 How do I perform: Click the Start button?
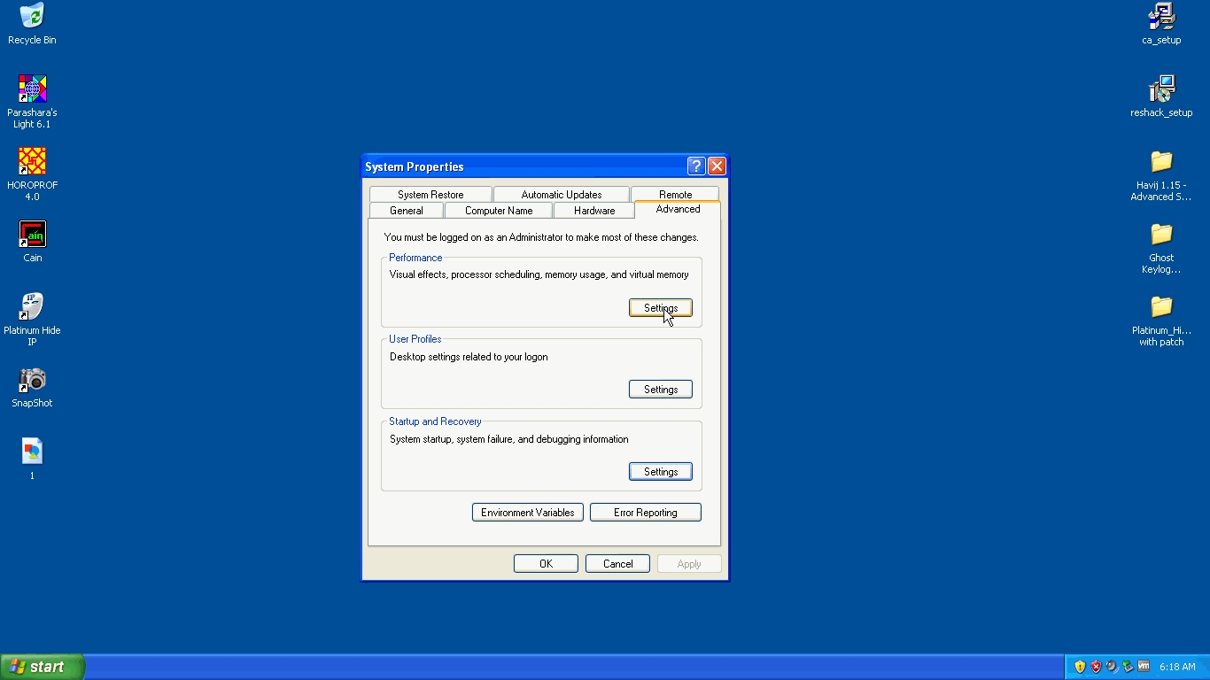coord(41,666)
